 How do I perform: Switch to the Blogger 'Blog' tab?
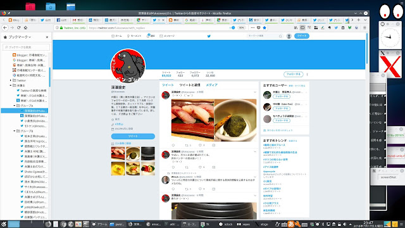click(x=14, y=20)
